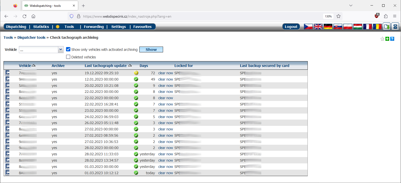Click the blue question mark help icon
The image size is (401, 183).
tap(392, 39)
